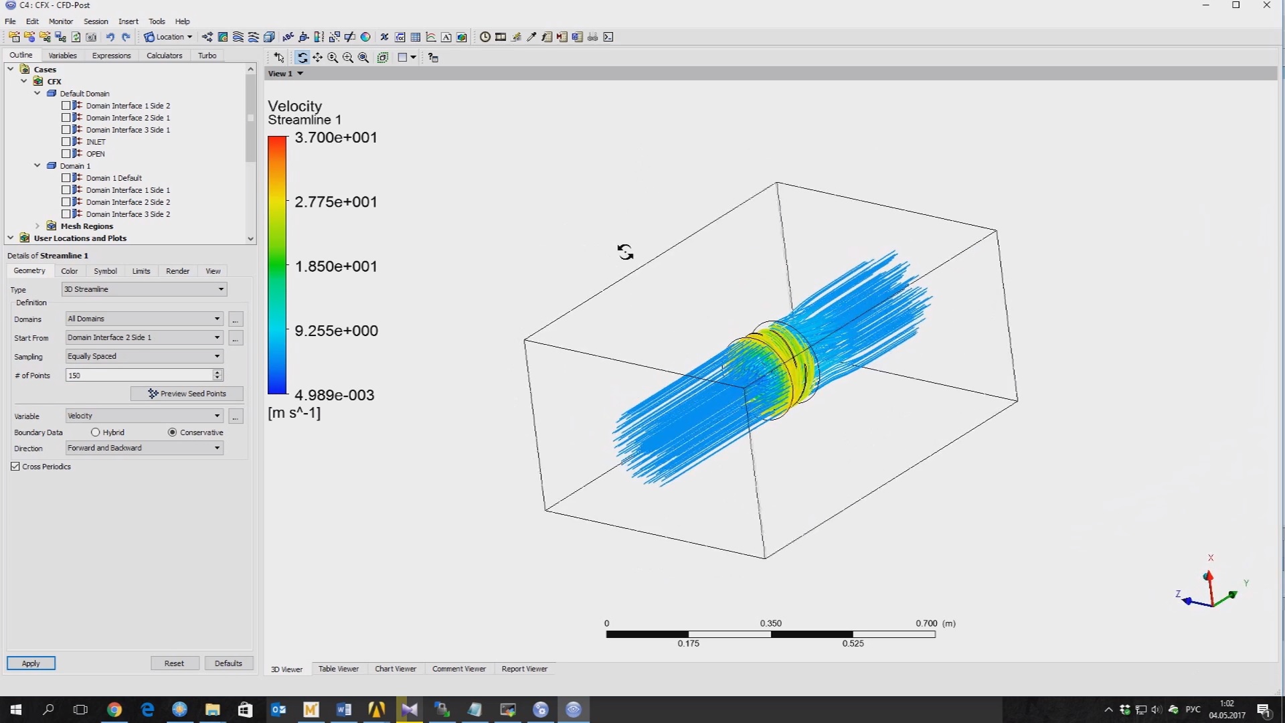Open the Type 3D Streamline dropdown
Screen dimensions: 1285x723
coord(145,289)
